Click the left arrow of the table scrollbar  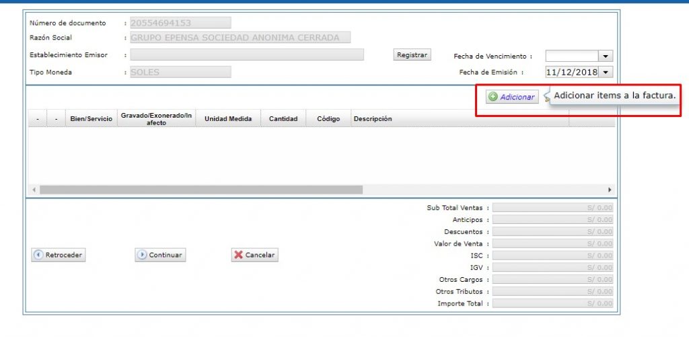point(34,190)
